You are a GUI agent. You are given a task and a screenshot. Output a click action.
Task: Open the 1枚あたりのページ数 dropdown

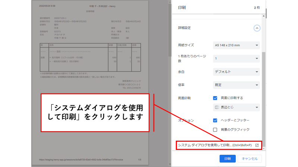236,59
